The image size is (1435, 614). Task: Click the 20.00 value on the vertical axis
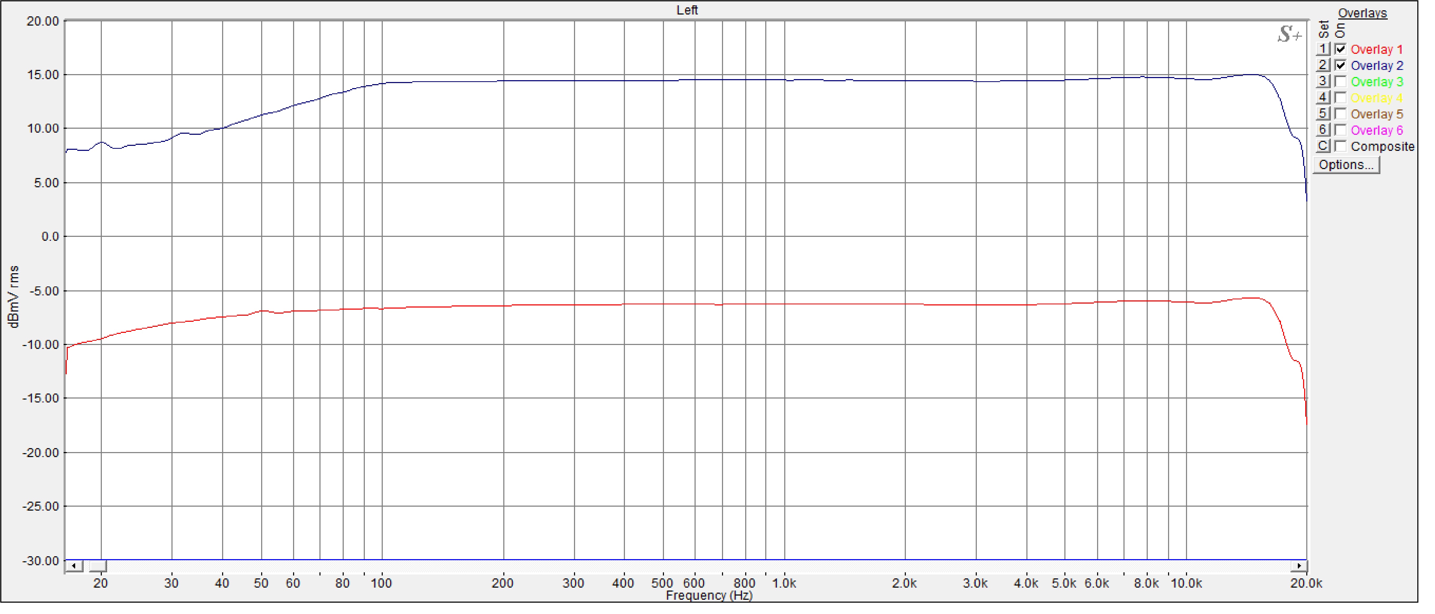tap(43, 21)
